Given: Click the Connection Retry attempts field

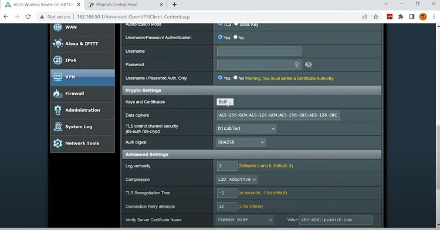Looking at the screenshot, I should coord(227,207).
